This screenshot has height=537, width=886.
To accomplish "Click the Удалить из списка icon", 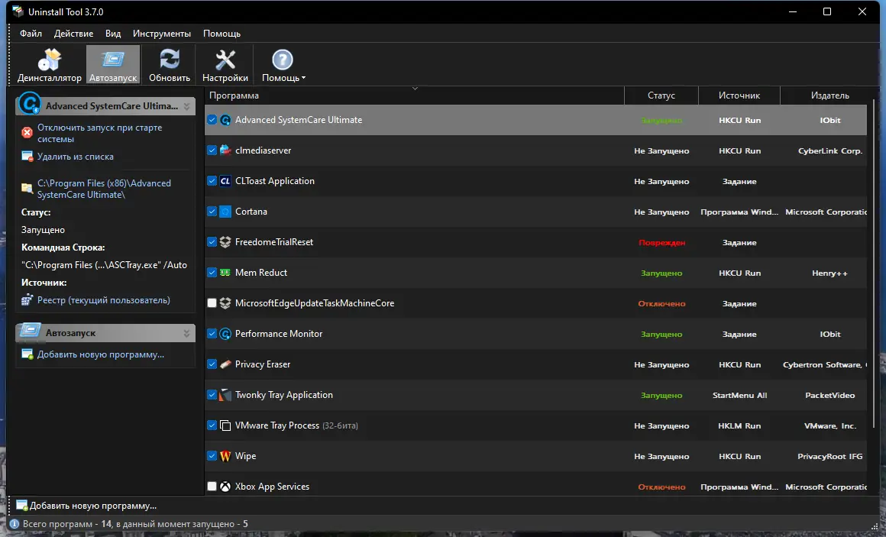I will pyautogui.click(x=27, y=157).
